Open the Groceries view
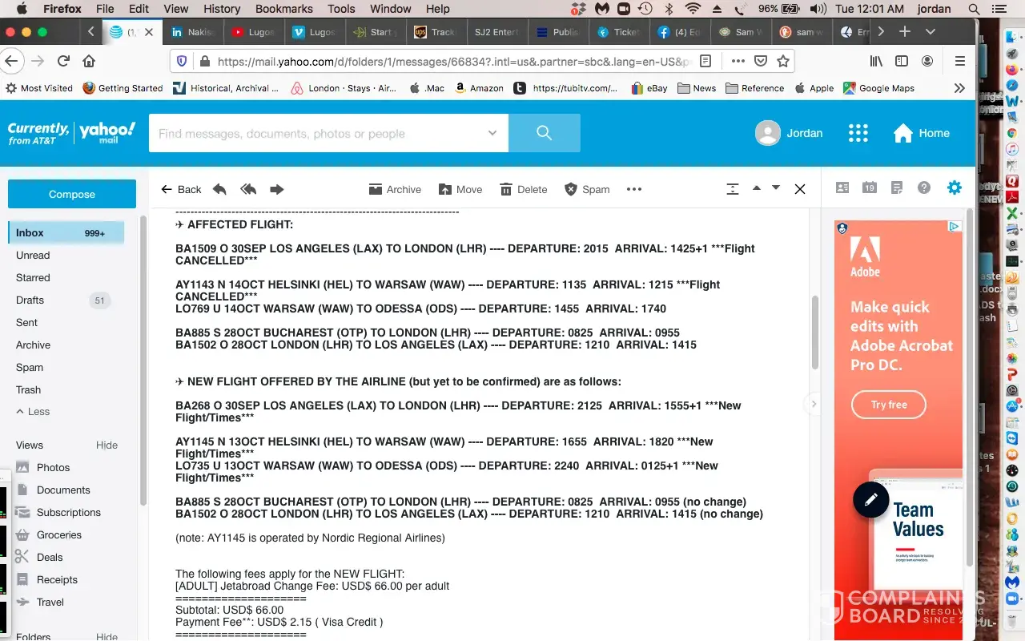This screenshot has height=641, width=1025. click(59, 534)
